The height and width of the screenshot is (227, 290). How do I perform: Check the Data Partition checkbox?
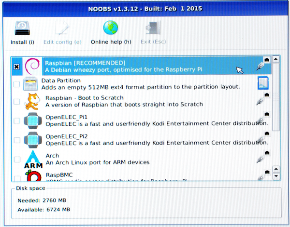tap(16, 84)
